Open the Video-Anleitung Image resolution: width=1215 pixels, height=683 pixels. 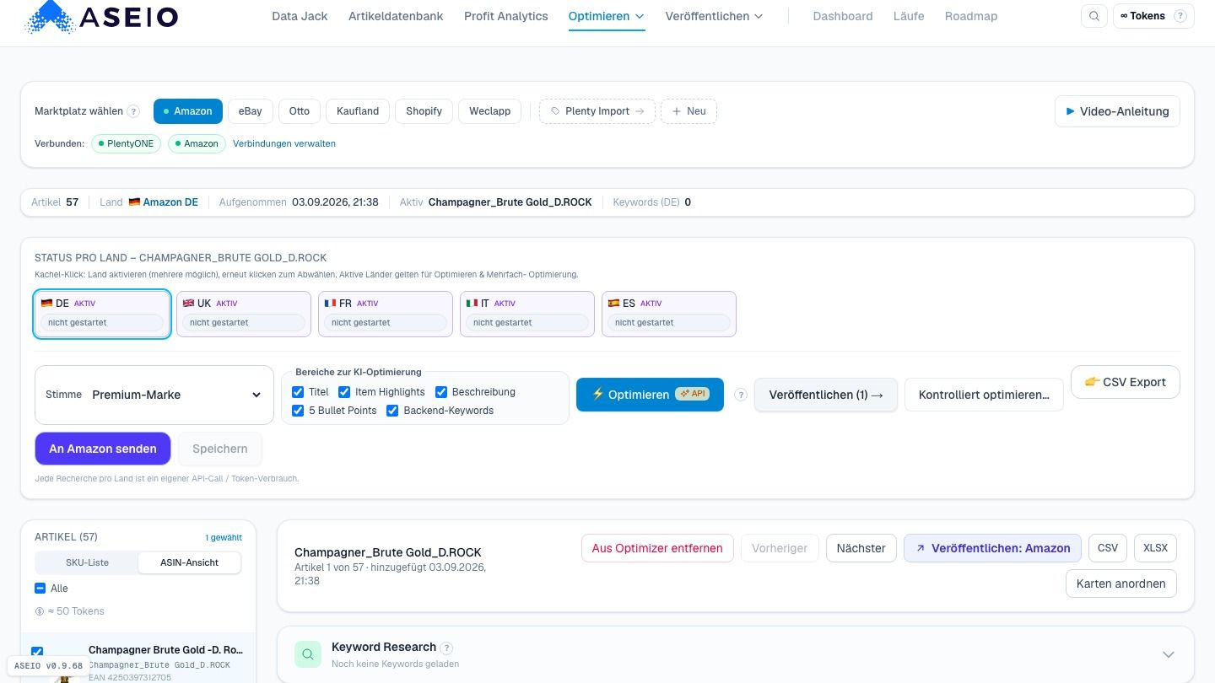tap(1117, 111)
